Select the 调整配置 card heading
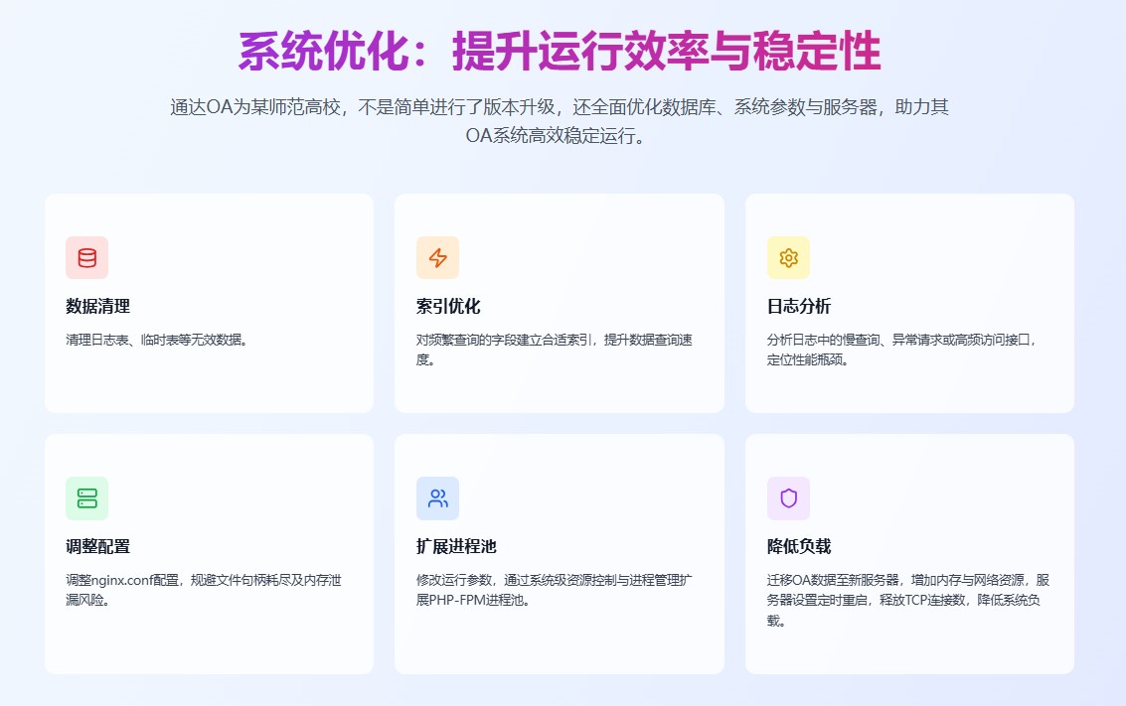This screenshot has width=1126, height=706. pos(97,546)
